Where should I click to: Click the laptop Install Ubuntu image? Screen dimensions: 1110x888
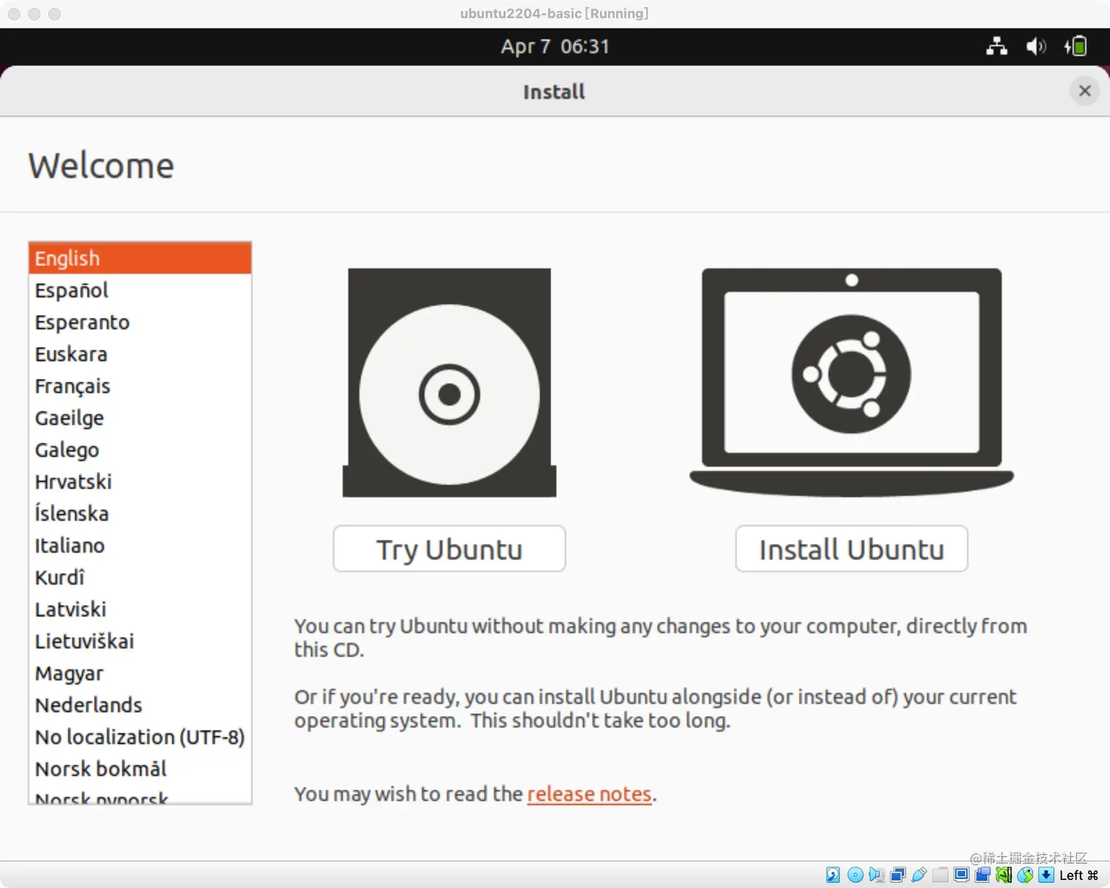852,382
